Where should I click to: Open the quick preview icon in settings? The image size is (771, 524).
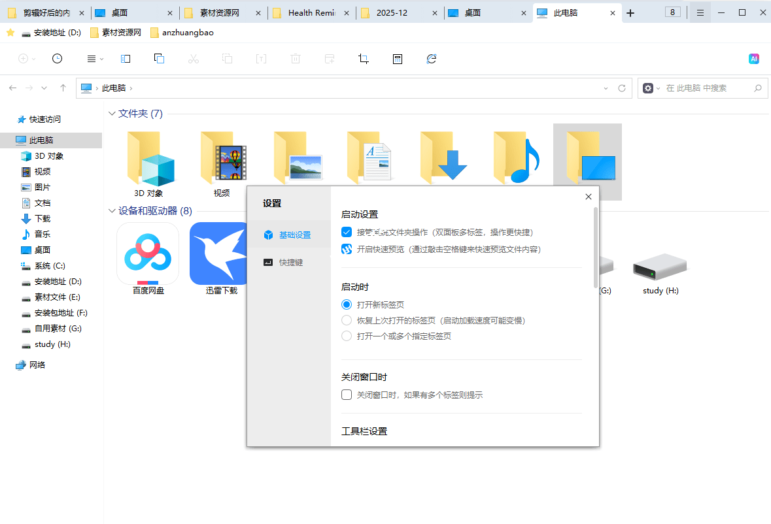coord(346,249)
